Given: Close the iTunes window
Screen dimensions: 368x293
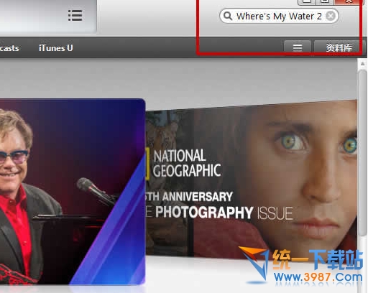Looking at the screenshot, I should (349, 1).
